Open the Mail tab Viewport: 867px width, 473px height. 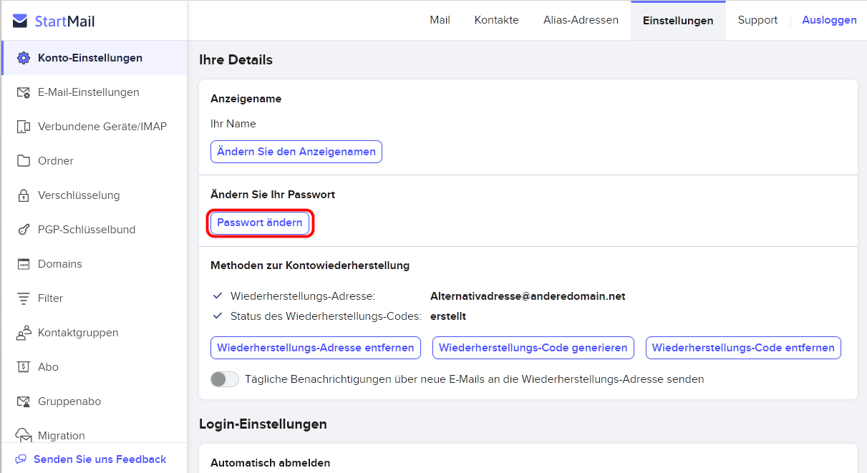pyautogui.click(x=440, y=20)
